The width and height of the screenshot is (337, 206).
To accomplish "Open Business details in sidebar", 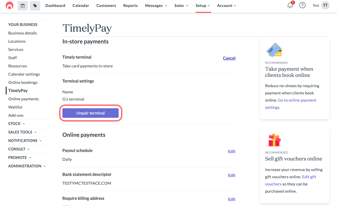I will pos(22,33).
